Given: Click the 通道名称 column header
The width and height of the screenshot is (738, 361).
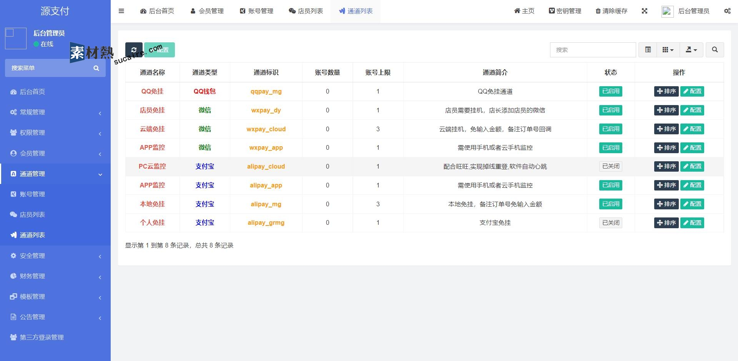Looking at the screenshot, I should [x=152, y=72].
